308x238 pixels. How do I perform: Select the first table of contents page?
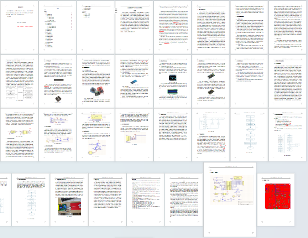58,27
